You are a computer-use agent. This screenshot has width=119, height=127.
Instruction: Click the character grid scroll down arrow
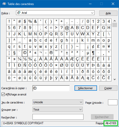pos(115,79)
